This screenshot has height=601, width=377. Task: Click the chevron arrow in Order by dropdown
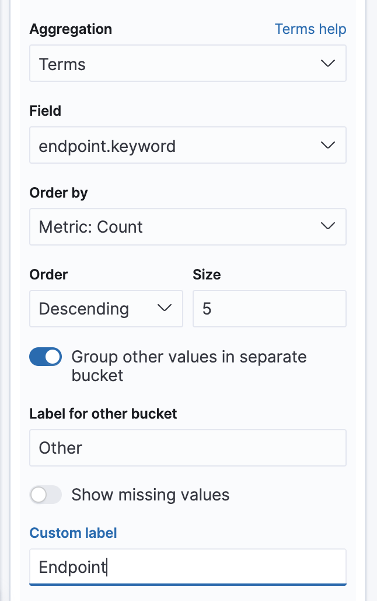click(x=328, y=226)
